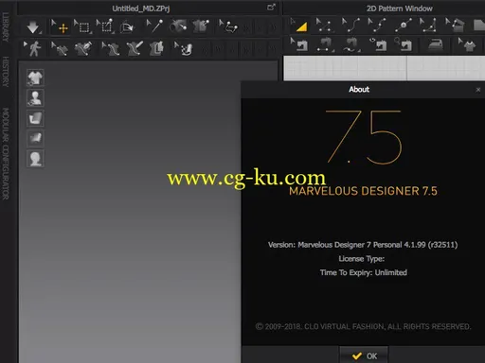Click the 2D Pattern Window title
Image resolution: width=485 pixels, height=363 pixels.
pos(400,9)
